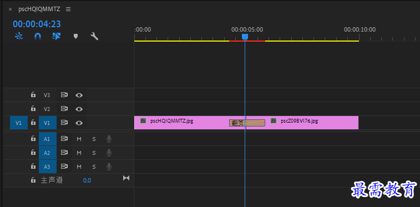This screenshot has width=420, height=207.
Task: Toggle the Snap magnet icon
Action: pos(38,36)
